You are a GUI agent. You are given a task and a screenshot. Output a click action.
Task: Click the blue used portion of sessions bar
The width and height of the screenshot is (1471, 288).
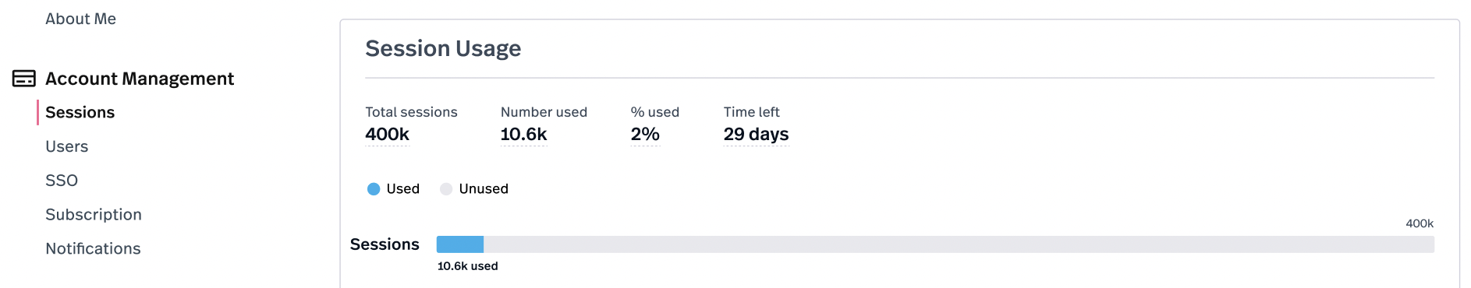(x=460, y=244)
